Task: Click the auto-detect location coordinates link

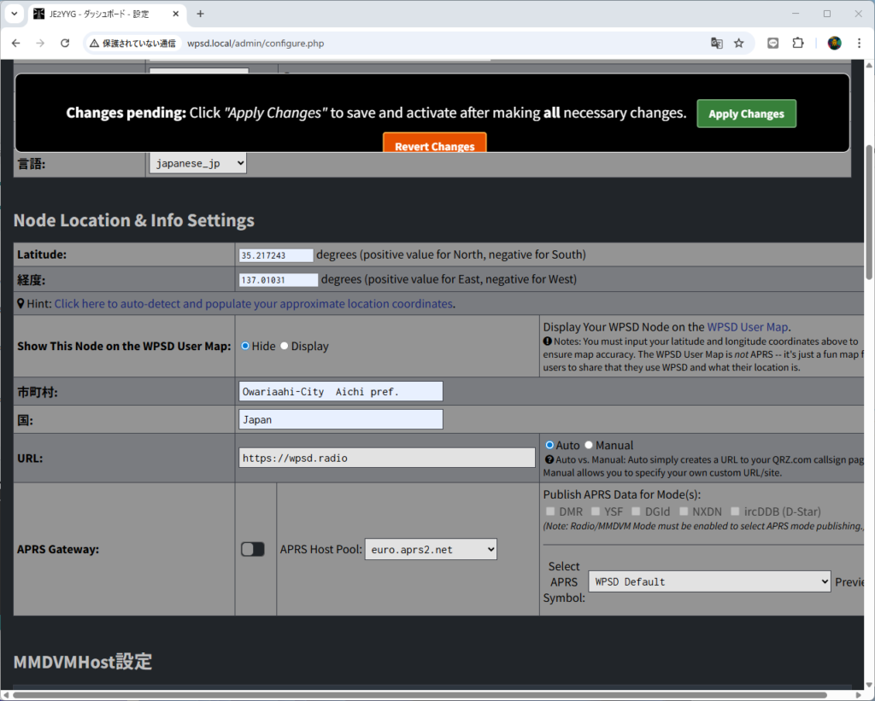Action: click(x=253, y=304)
